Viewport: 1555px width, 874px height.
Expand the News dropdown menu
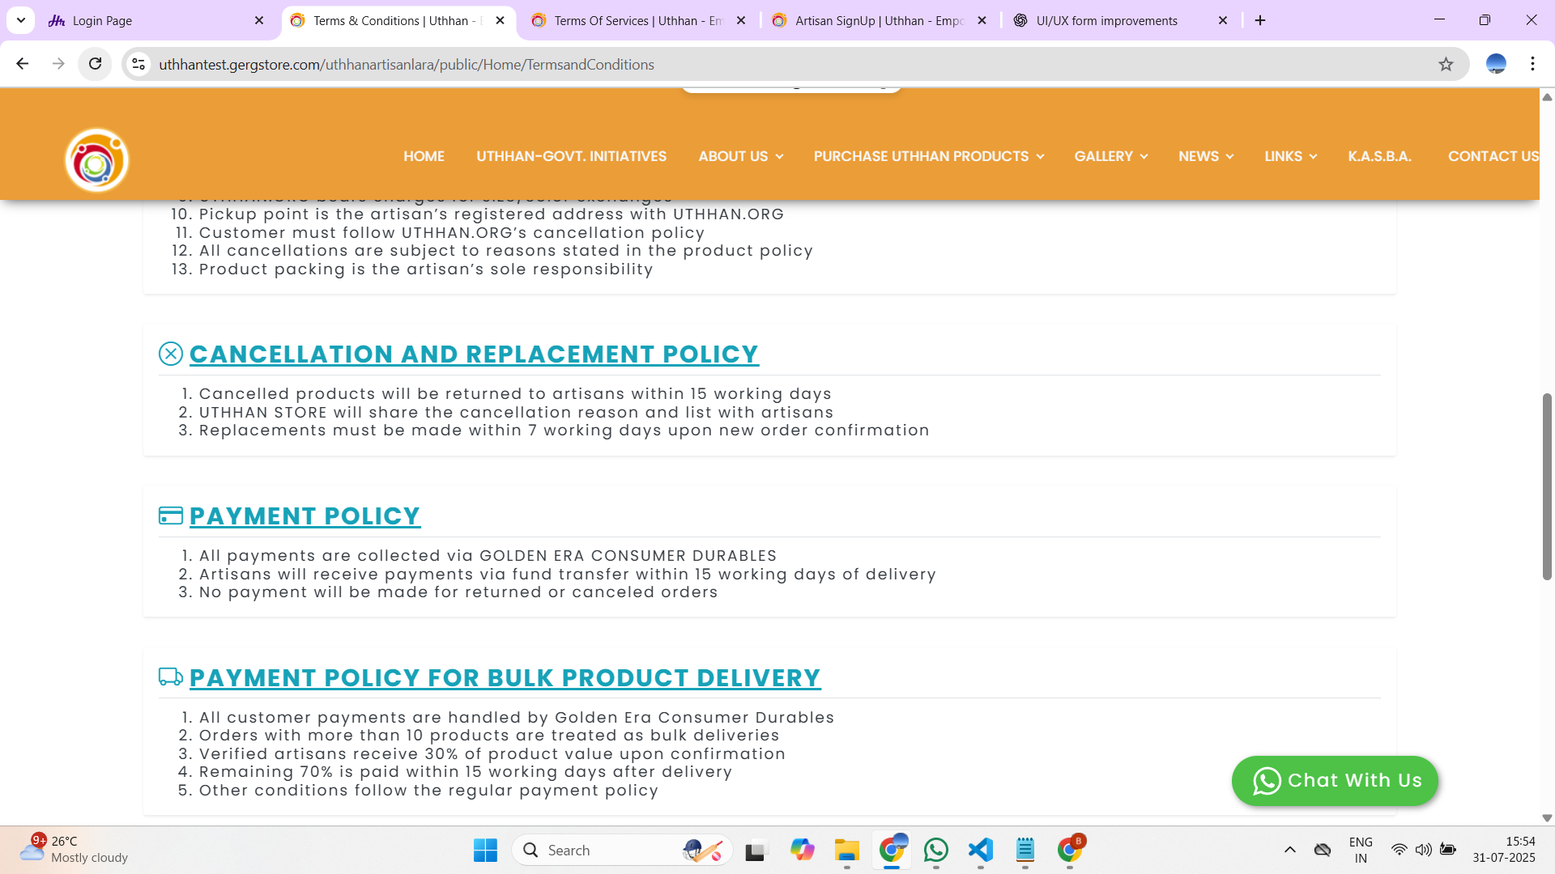pyautogui.click(x=1205, y=156)
